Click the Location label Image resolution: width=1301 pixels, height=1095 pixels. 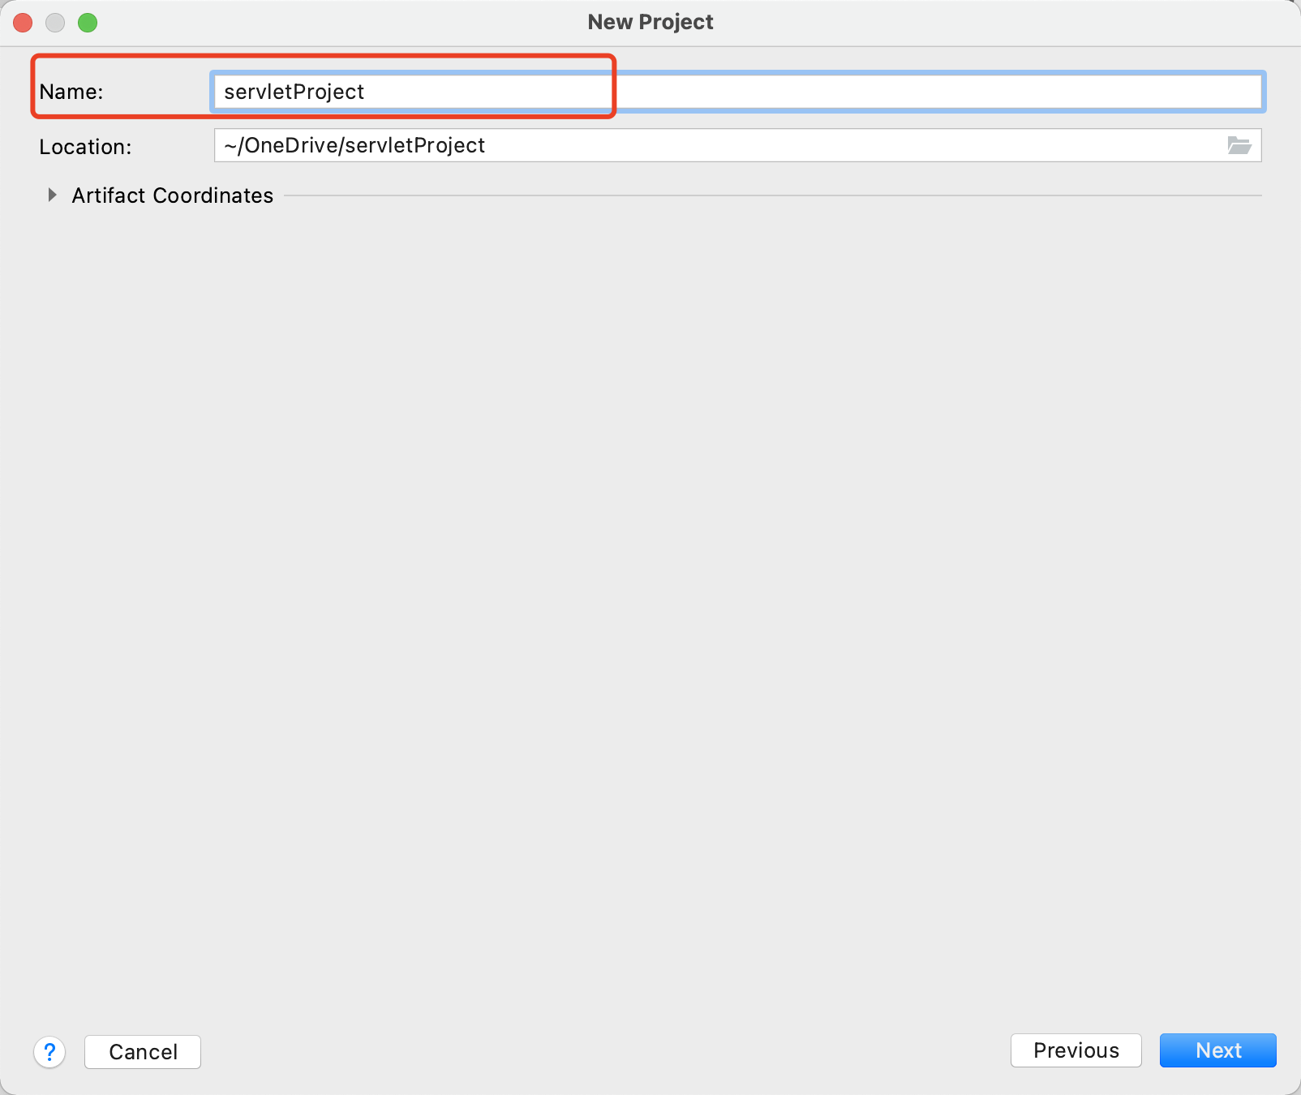(85, 146)
